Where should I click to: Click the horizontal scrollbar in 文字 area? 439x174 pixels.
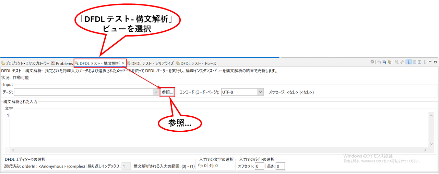click(x=219, y=150)
